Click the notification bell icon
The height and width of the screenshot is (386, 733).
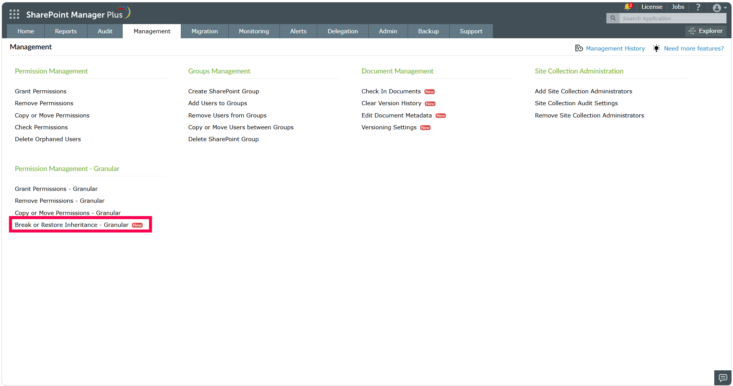pyautogui.click(x=627, y=7)
